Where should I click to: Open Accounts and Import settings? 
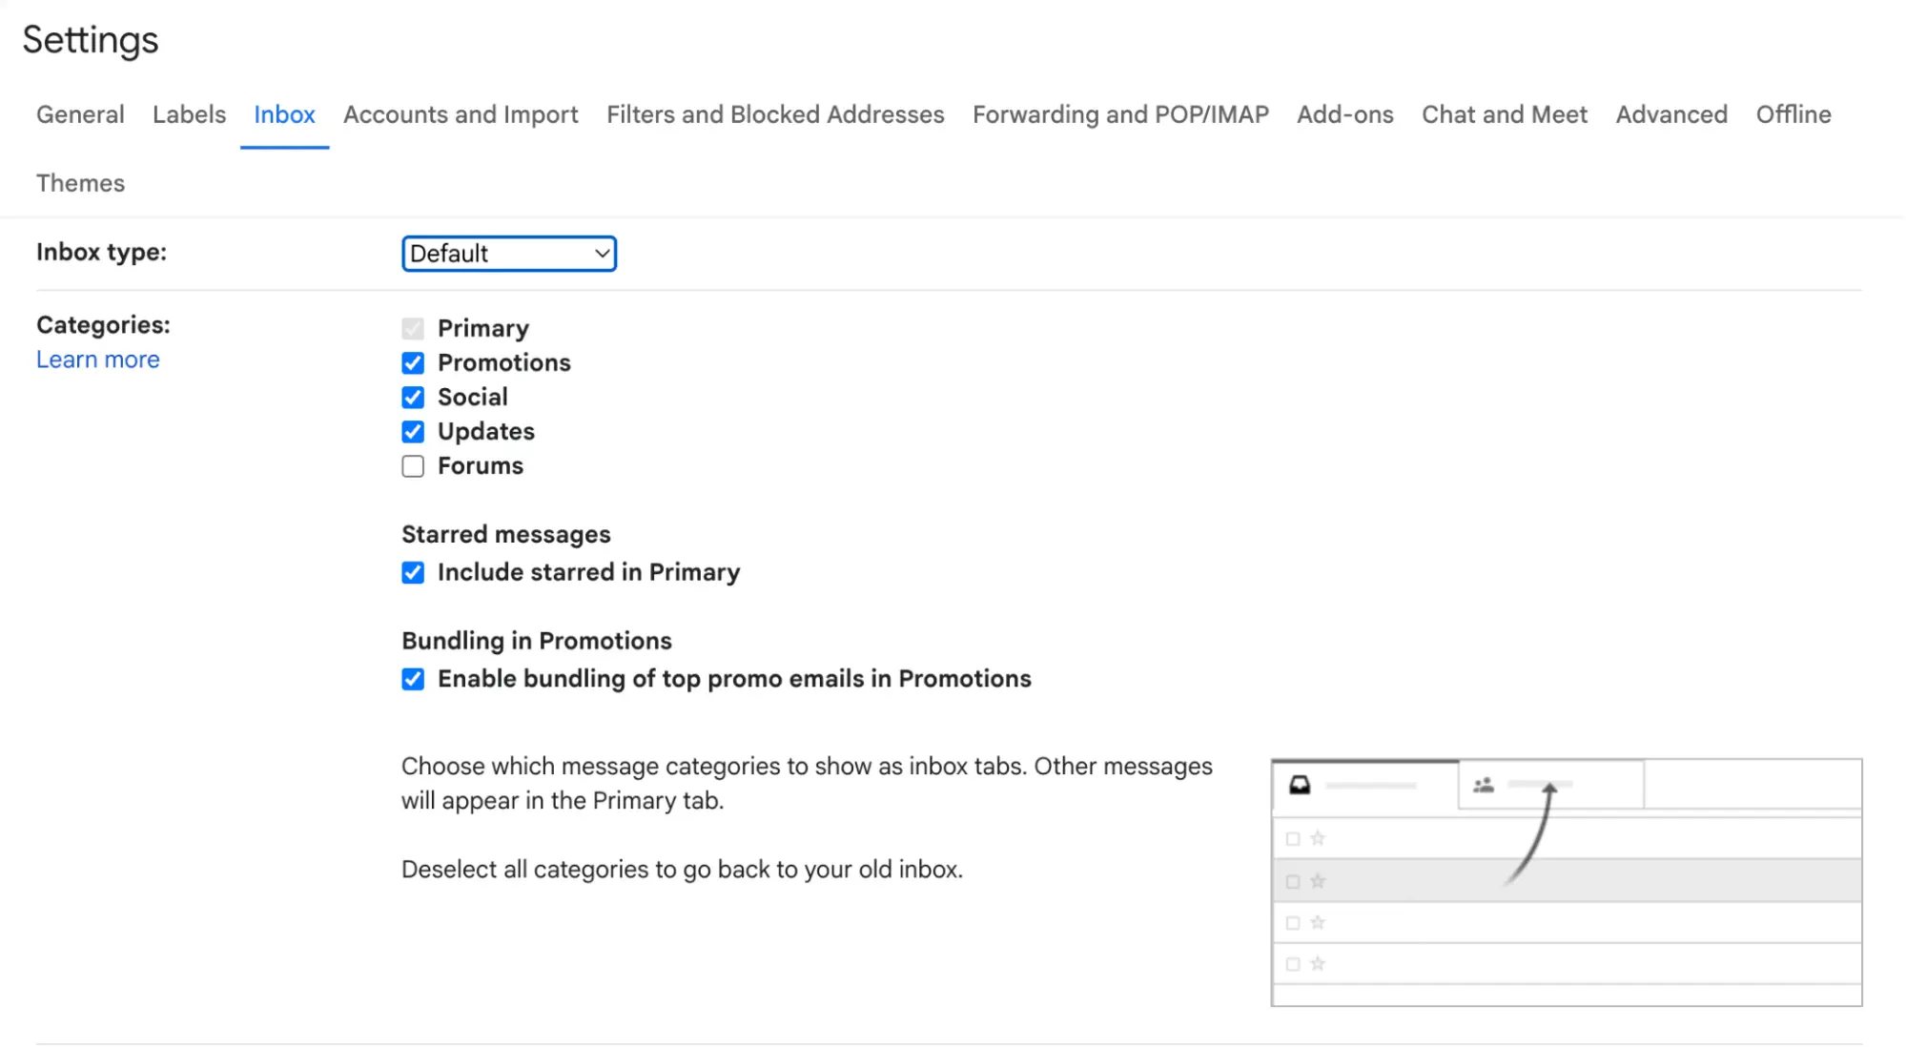(x=461, y=113)
